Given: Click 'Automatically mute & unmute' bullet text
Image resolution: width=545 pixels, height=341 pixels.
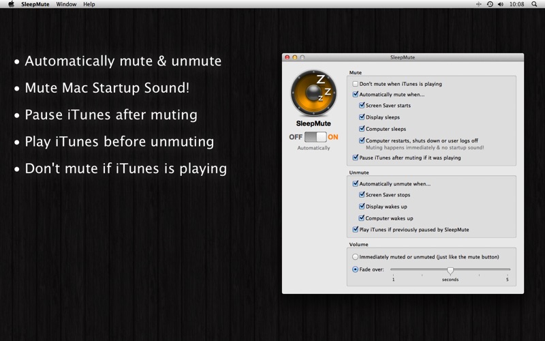Looking at the screenshot, I should 123,61.
